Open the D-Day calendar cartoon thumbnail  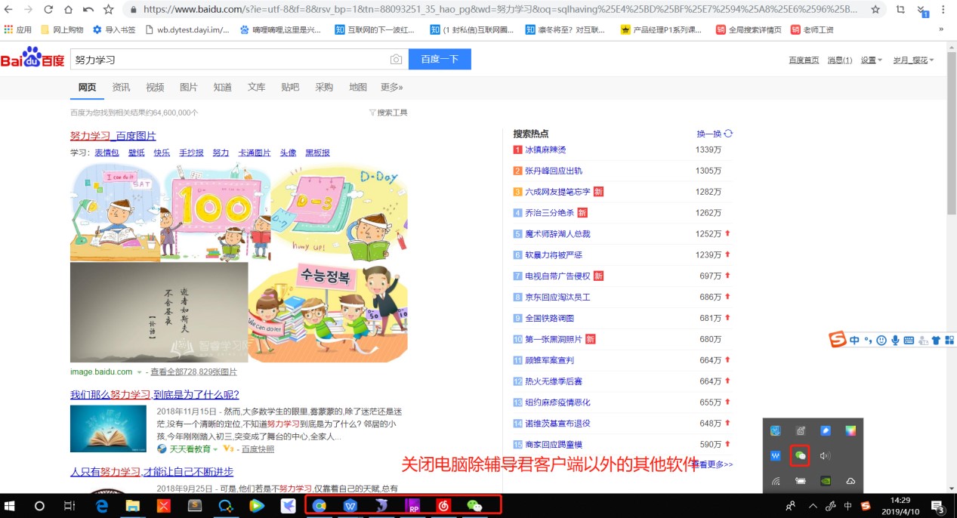coord(339,212)
